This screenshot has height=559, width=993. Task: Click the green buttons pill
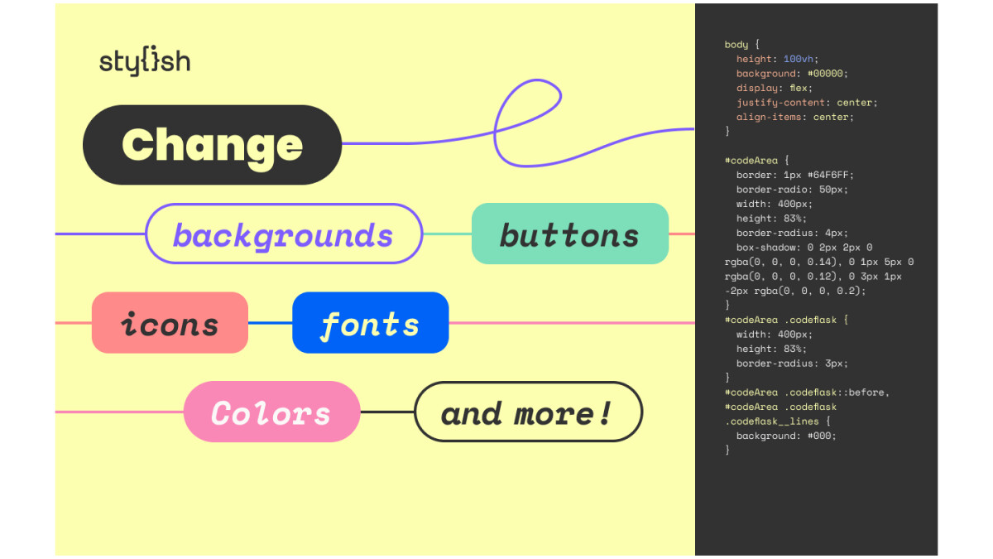[569, 234]
